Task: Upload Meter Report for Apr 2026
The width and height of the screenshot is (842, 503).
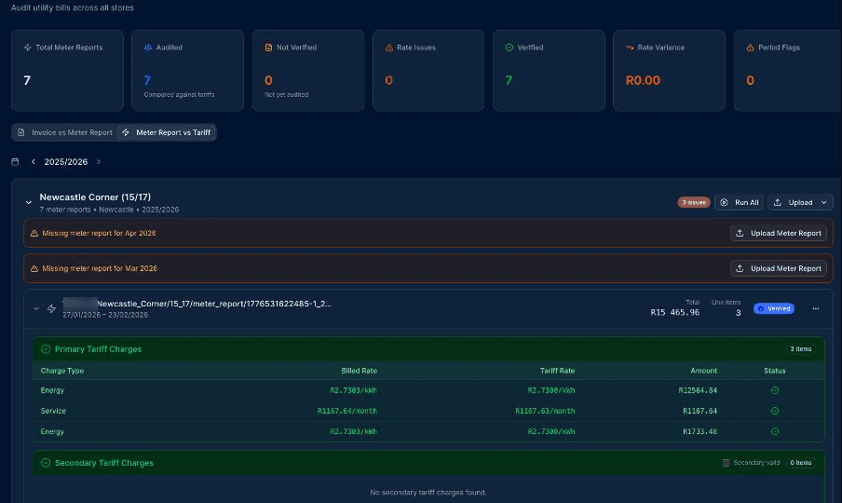Action: click(778, 233)
